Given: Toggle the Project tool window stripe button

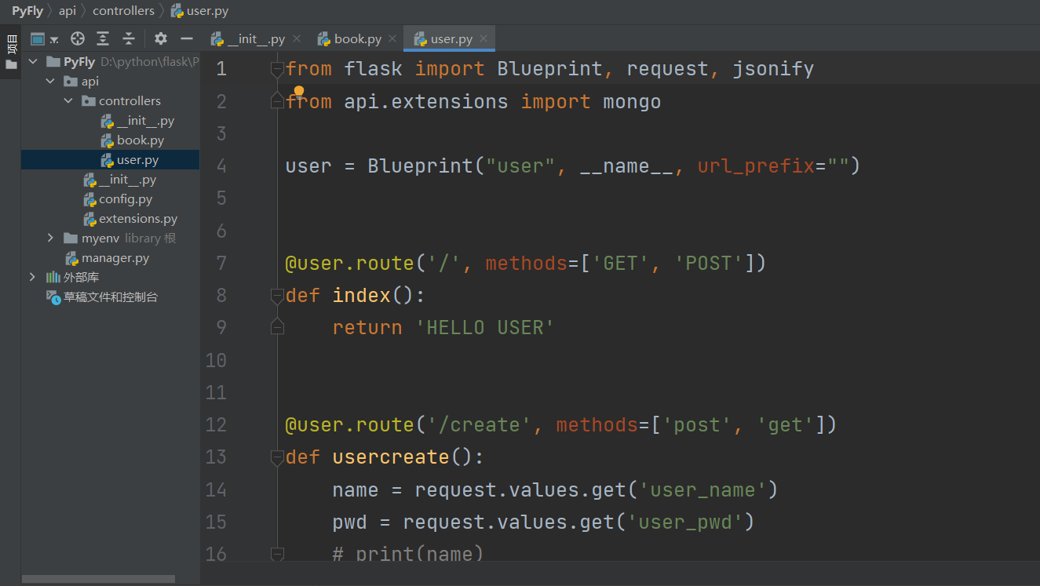Looking at the screenshot, I should pos(11,53).
